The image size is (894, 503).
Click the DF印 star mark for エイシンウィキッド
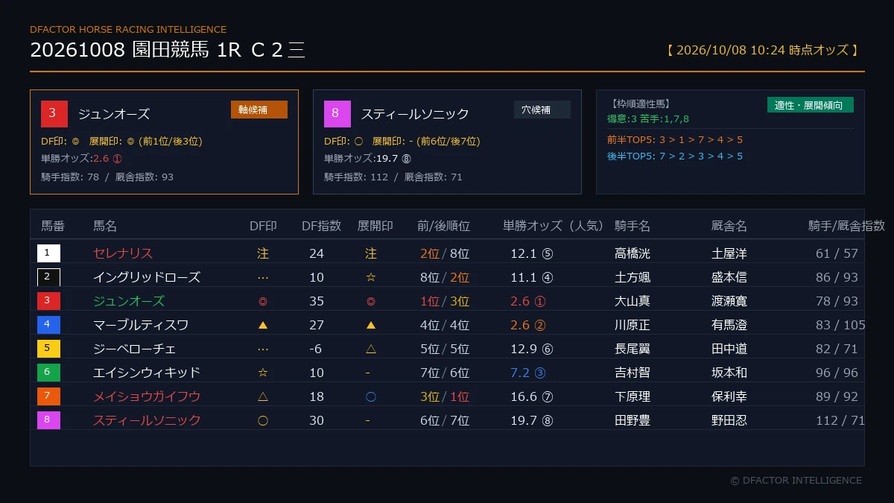pos(262,373)
